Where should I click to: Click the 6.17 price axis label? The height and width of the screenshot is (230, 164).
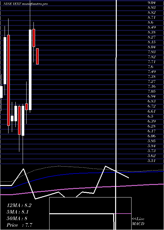tap(152, 131)
